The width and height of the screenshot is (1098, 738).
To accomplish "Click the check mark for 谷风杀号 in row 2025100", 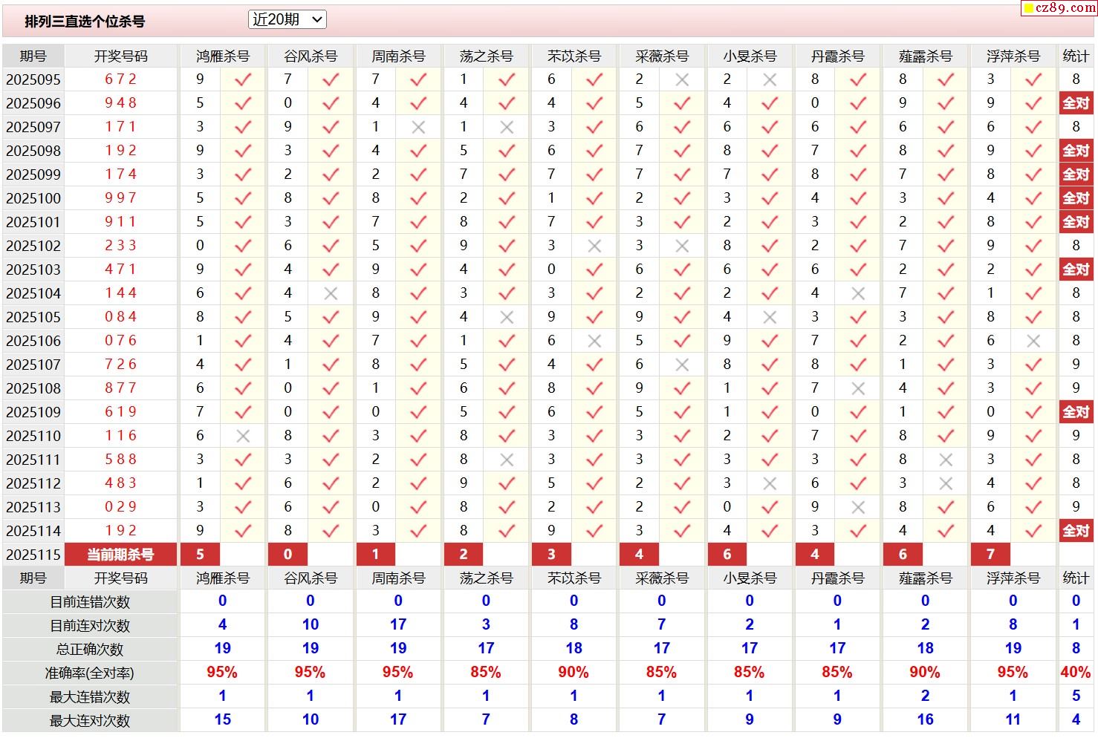I will tap(331, 198).
